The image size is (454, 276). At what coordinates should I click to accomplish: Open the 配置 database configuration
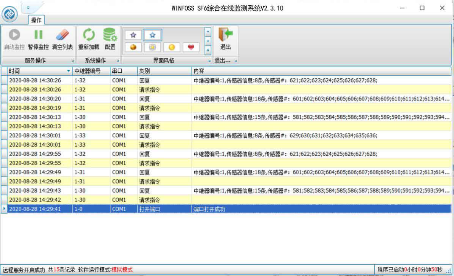click(x=110, y=40)
